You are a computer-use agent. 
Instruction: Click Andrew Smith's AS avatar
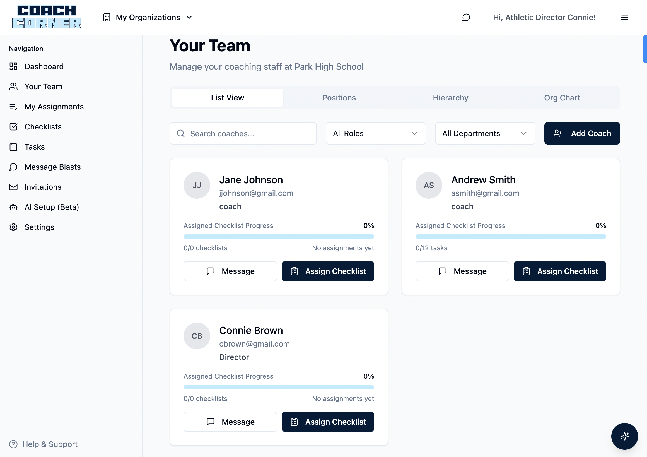click(x=429, y=185)
